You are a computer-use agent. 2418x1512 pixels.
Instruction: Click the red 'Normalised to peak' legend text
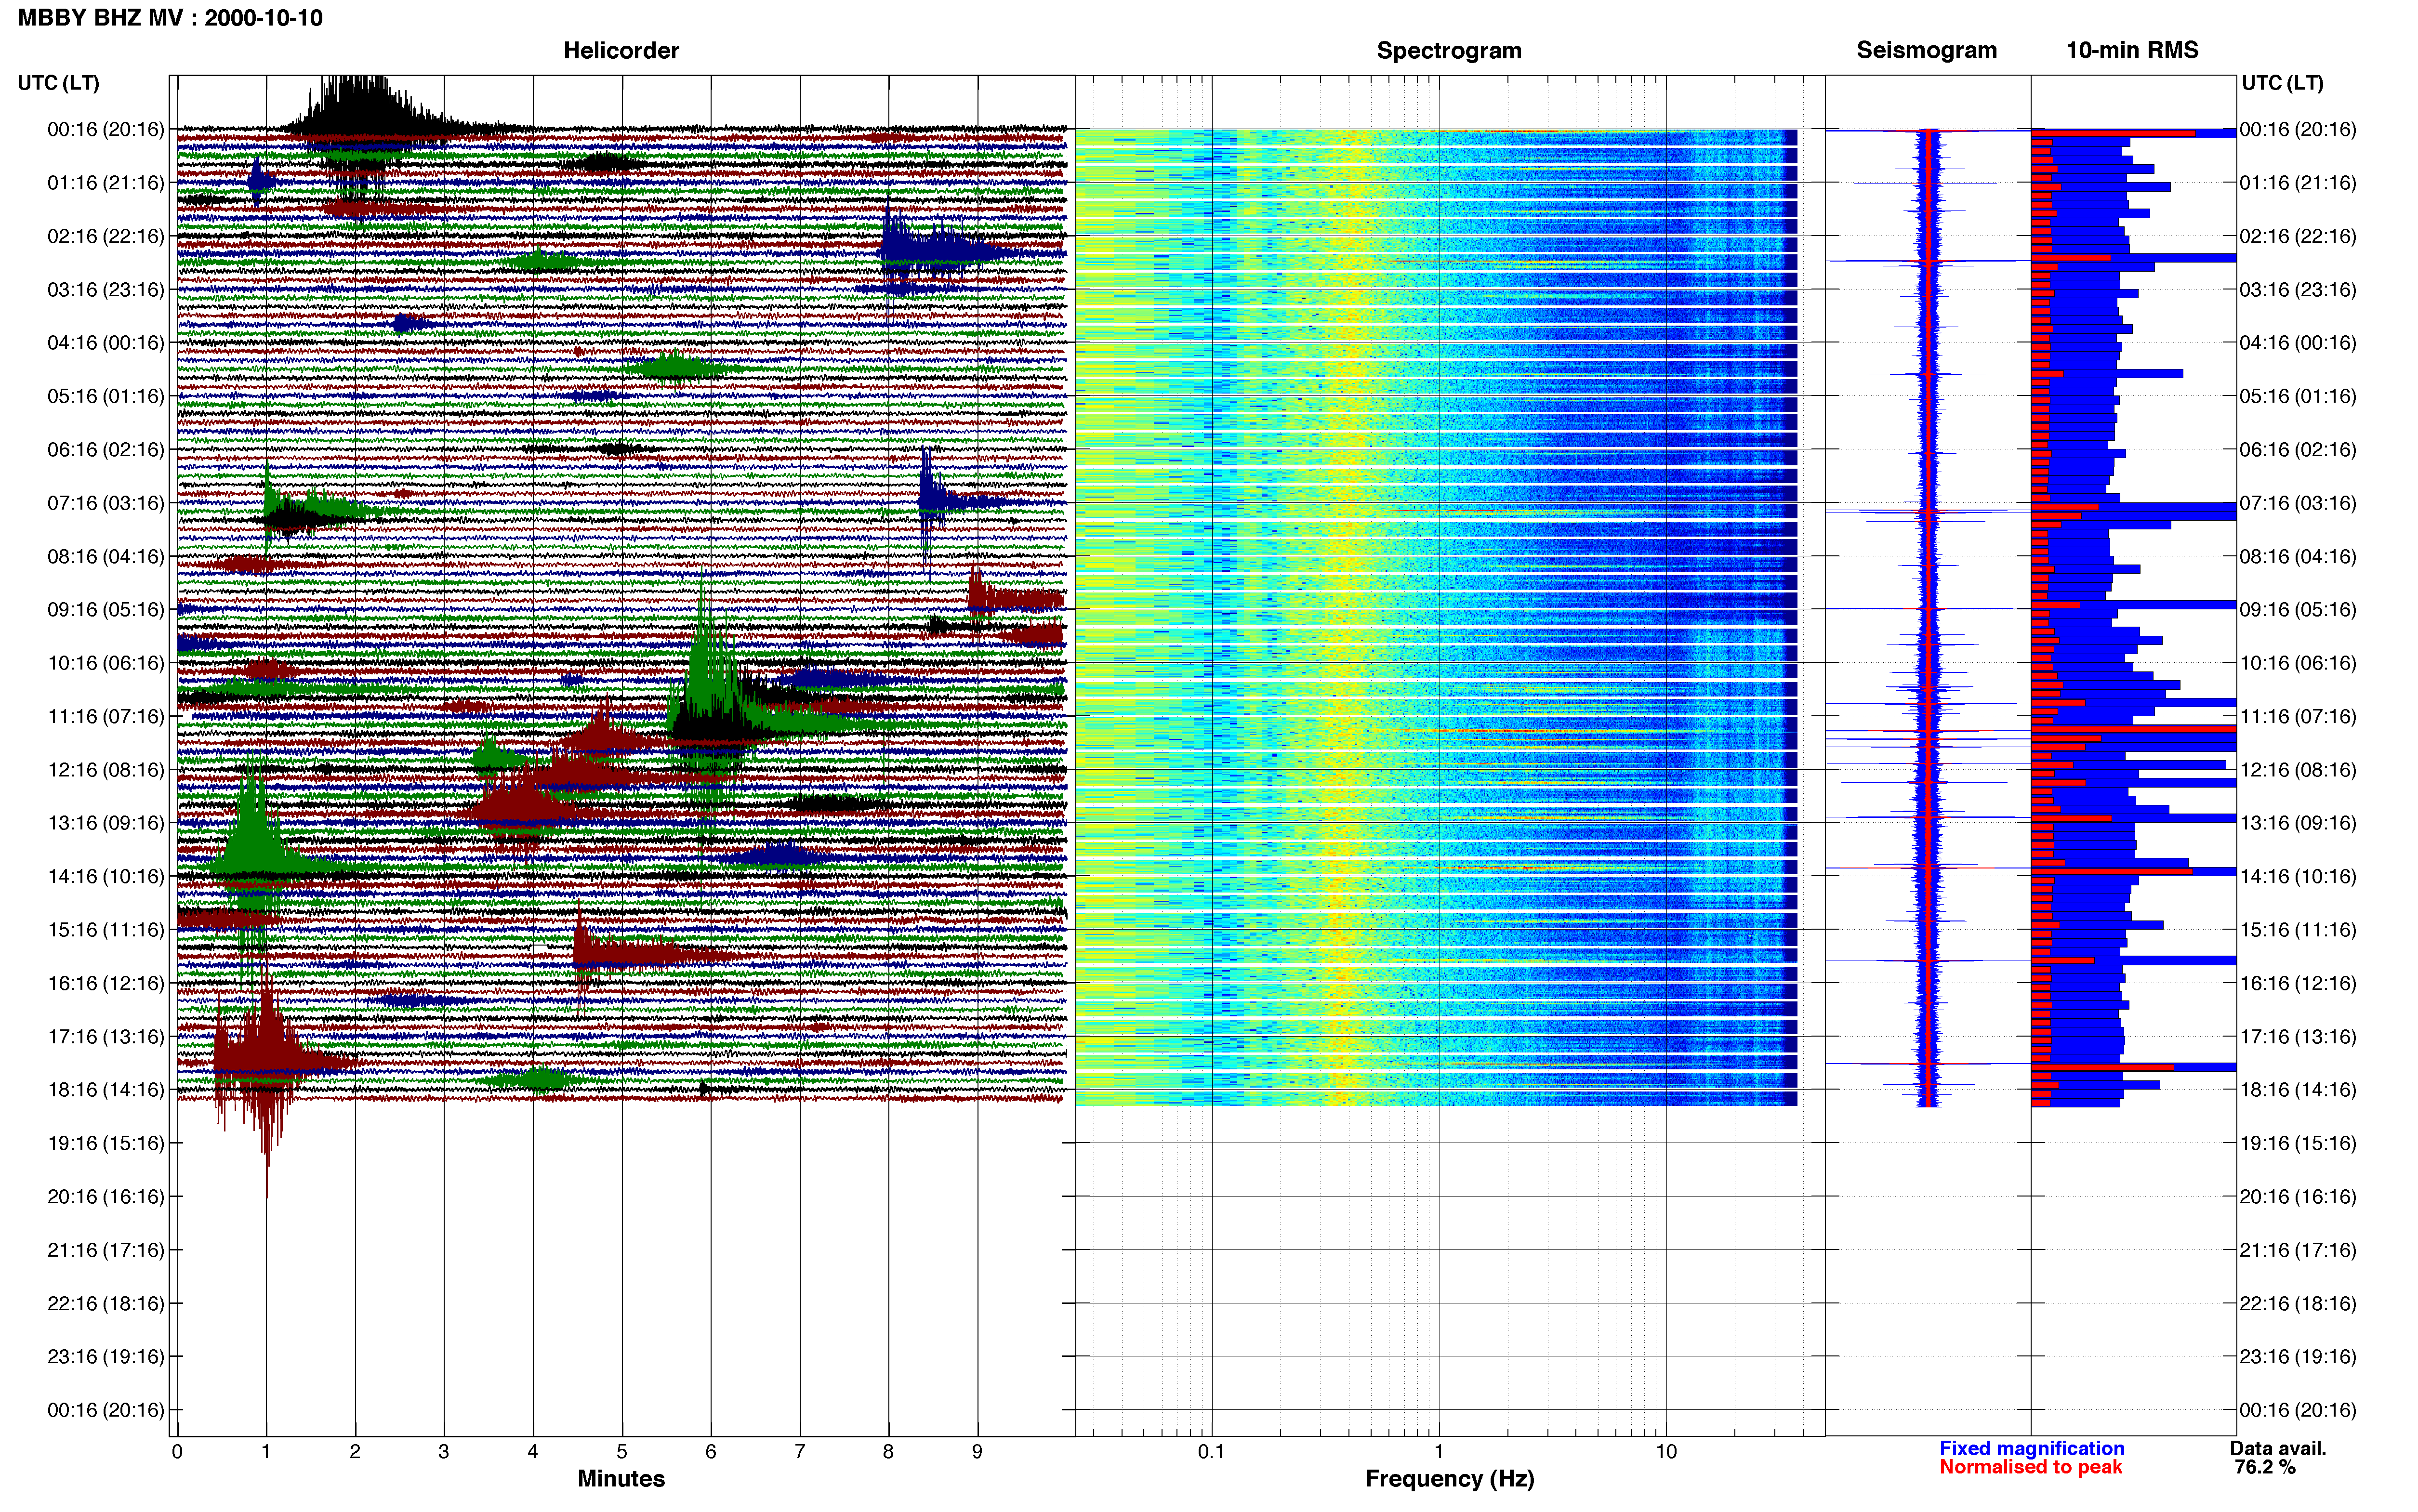pos(2030,1467)
